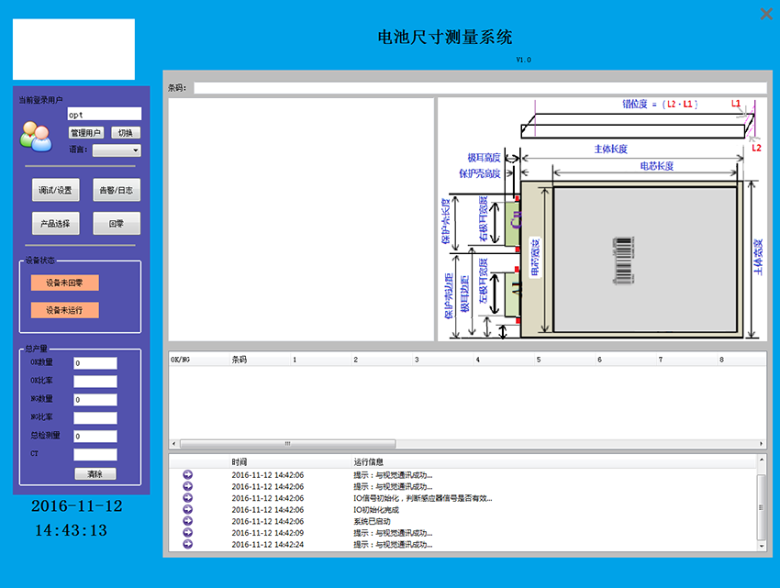Click the horizontal scrollbar of the results table
Image resolution: width=780 pixels, height=588 pixels.
tap(286, 444)
